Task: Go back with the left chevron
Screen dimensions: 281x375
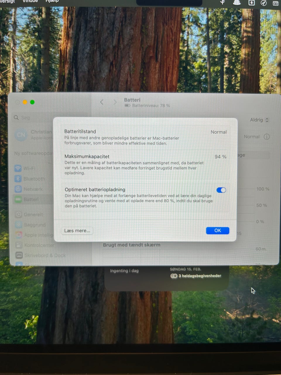Action: pos(102,102)
